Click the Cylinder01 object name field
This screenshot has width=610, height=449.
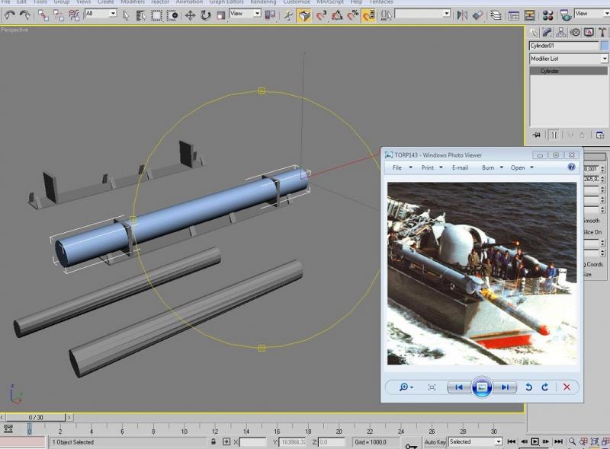[563, 46]
